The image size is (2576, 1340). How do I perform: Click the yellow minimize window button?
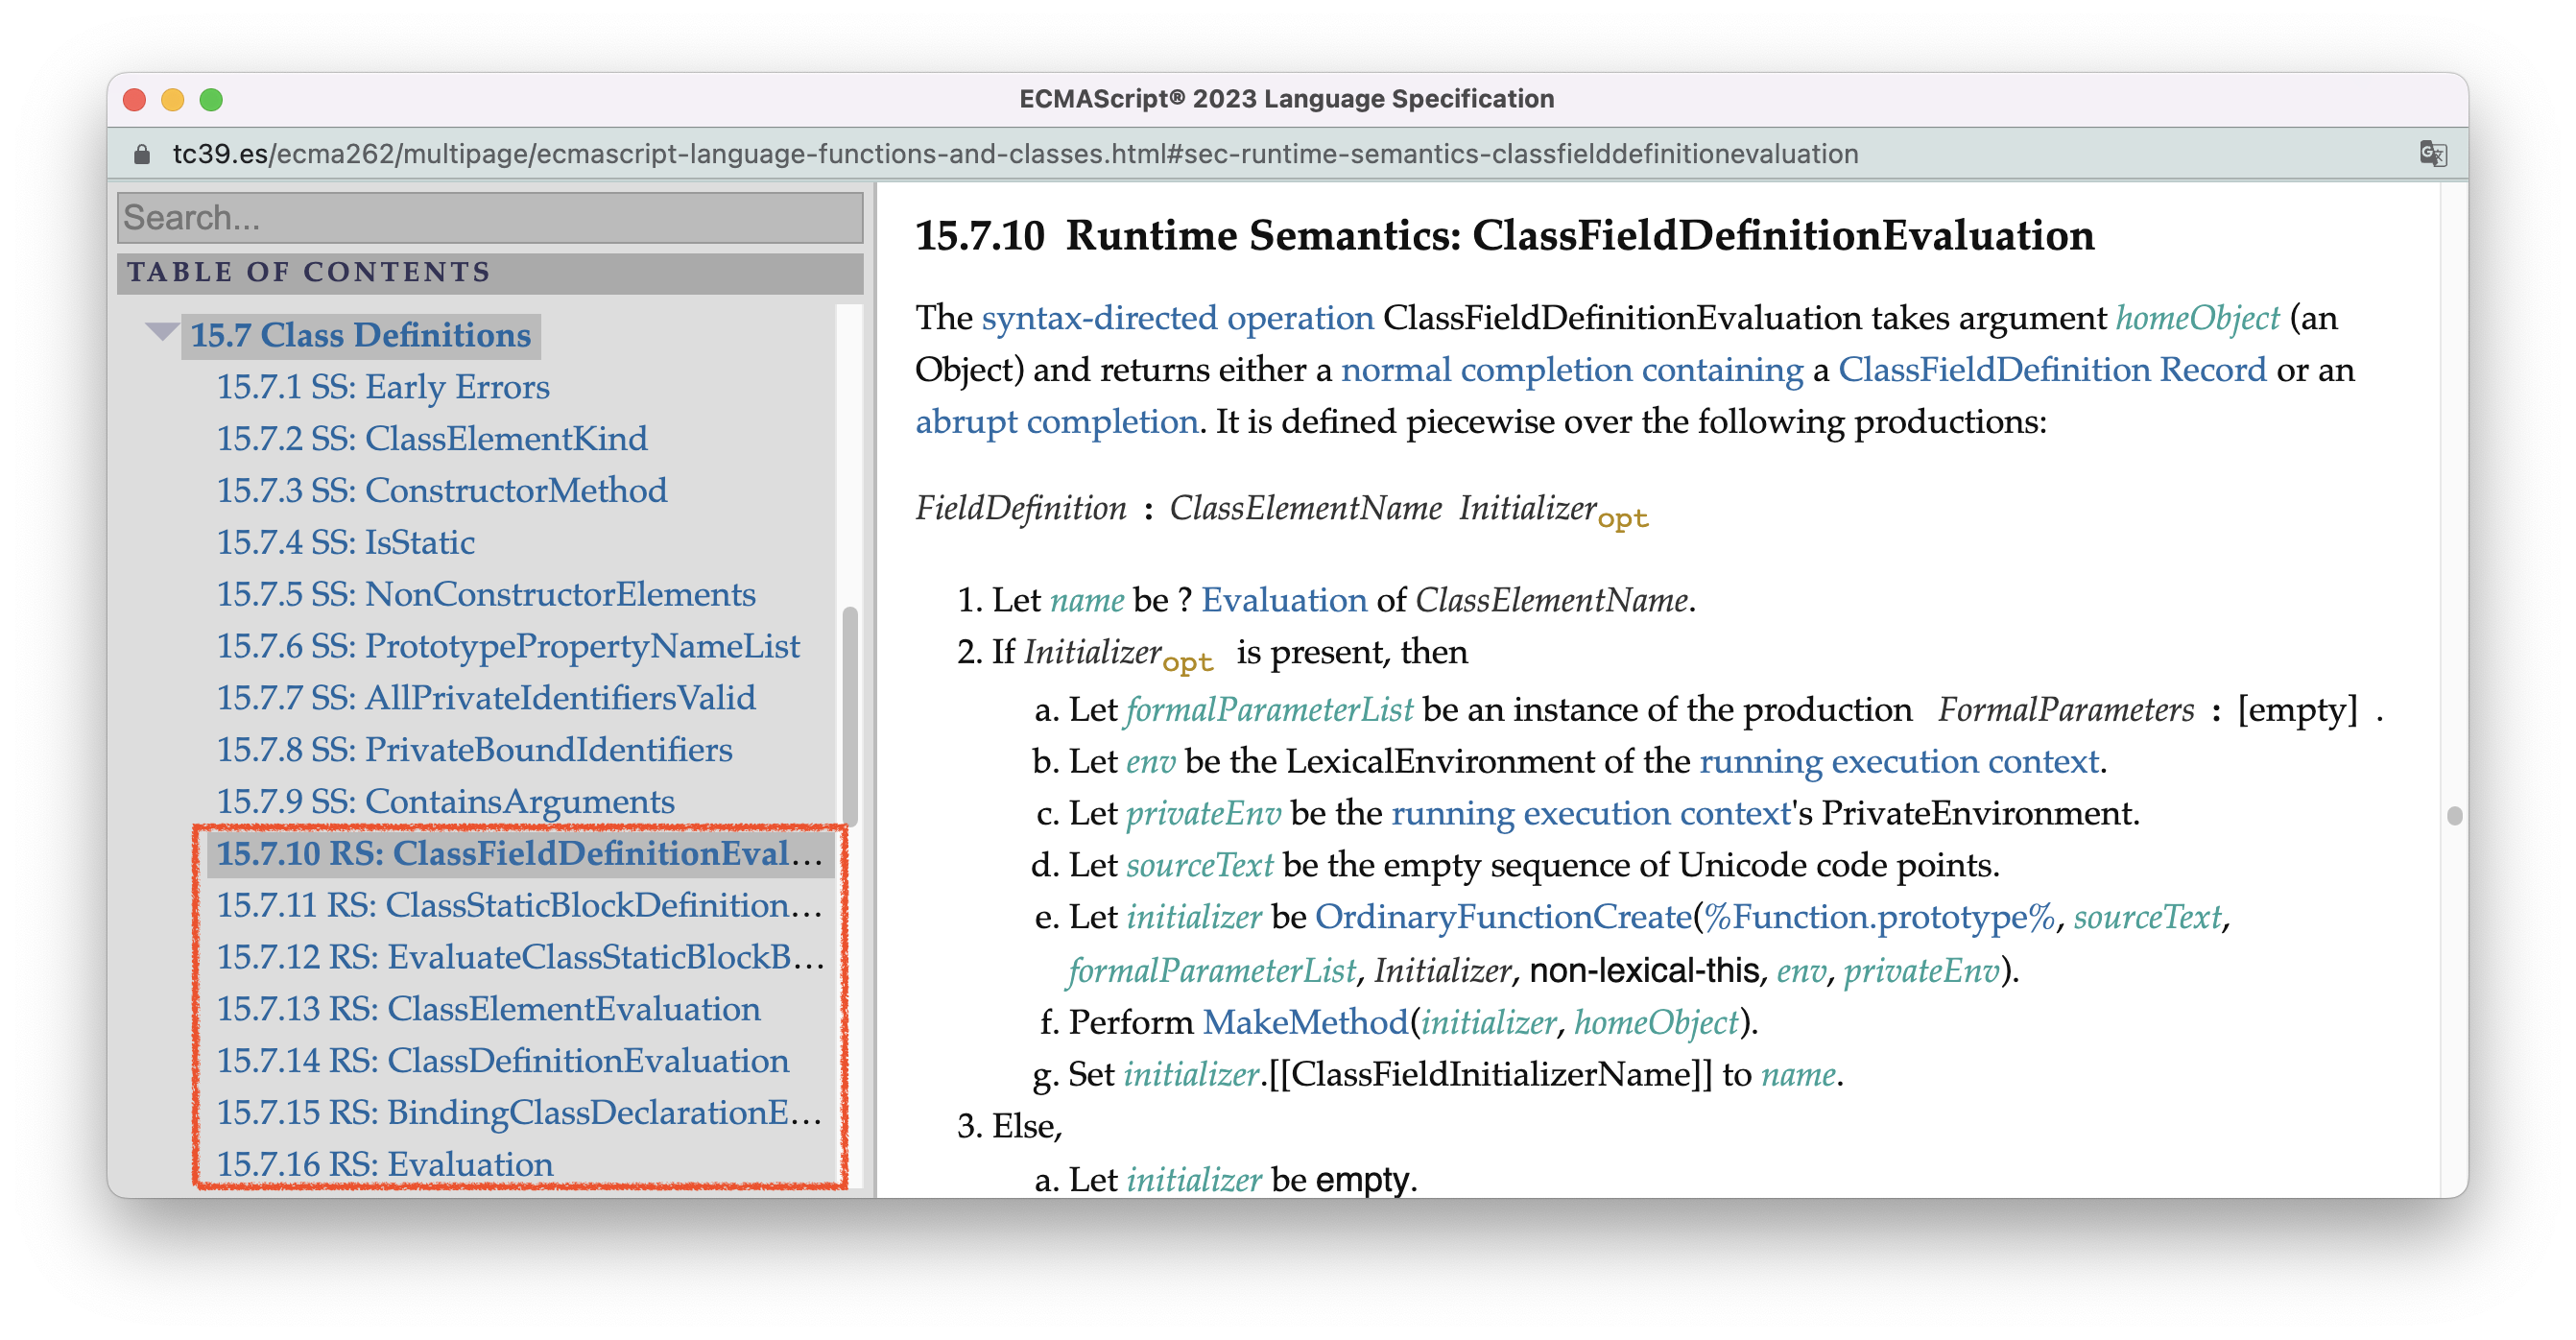pos(172,99)
